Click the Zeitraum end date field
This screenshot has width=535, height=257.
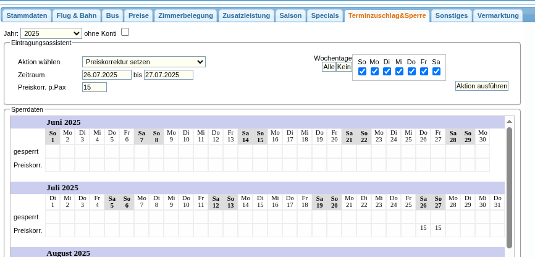coord(168,75)
